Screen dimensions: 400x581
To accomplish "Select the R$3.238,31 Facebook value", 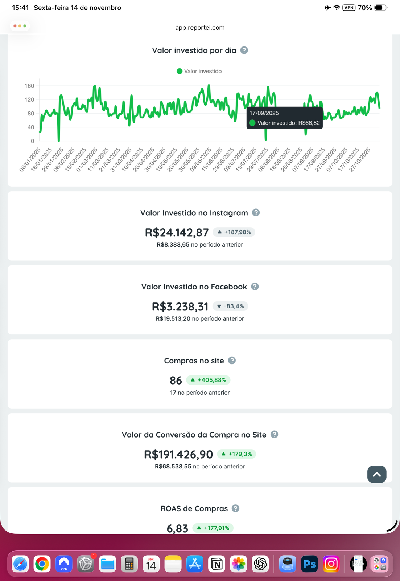I will (180, 306).
